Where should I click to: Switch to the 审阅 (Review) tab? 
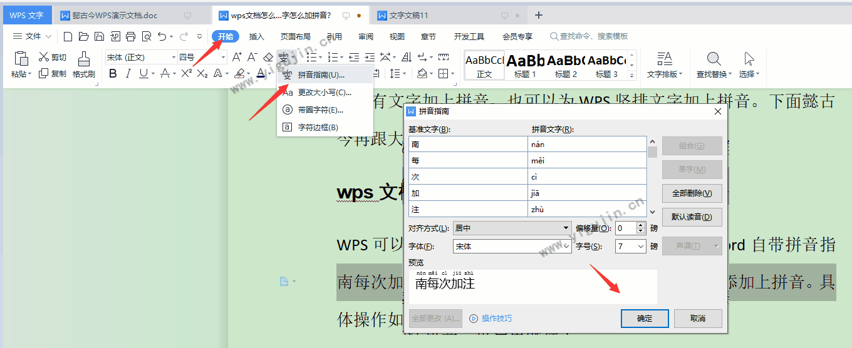click(366, 36)
